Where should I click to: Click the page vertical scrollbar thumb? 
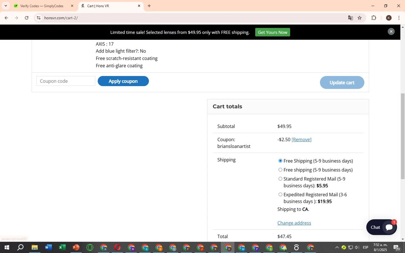coord(403,136)
